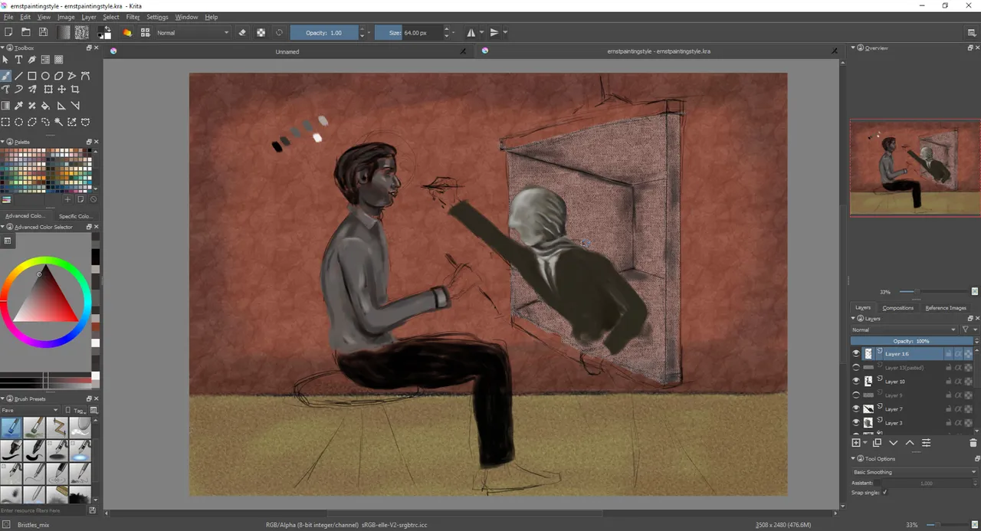Collapse the Toolbox docker

pyautogui.click(x=3, y=48)
